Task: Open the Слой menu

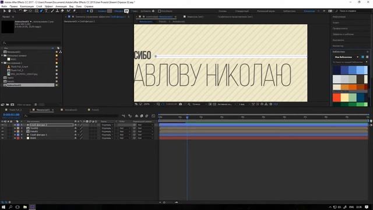Action: point(39,6)
